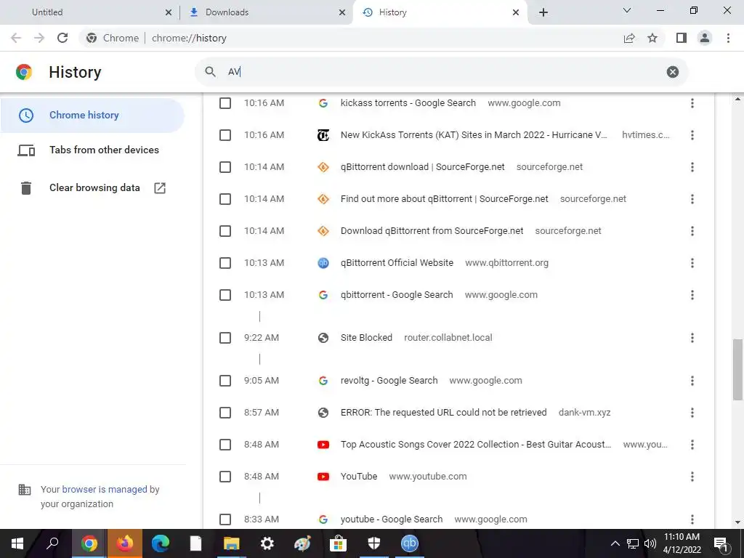Screen dimensions: 744x558
Task: Open the notification center icon
Action: (x=721, y=543)
